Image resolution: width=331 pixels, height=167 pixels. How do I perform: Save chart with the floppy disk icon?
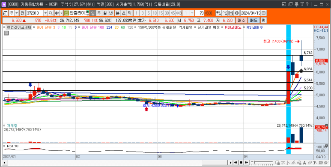231,13
